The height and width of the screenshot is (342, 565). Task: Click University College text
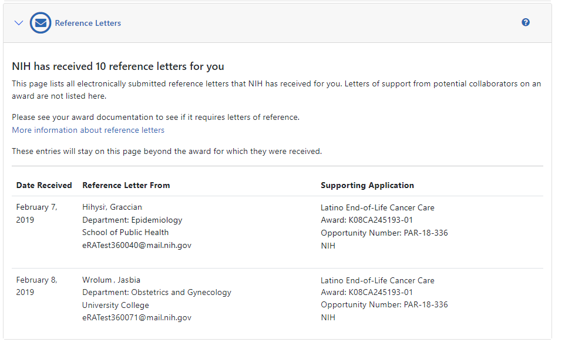tap(116, 306)
